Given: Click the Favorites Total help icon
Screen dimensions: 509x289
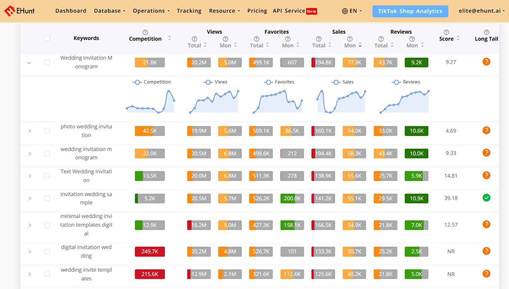Looking at the screenshot, I should click(x=256, y=39).
